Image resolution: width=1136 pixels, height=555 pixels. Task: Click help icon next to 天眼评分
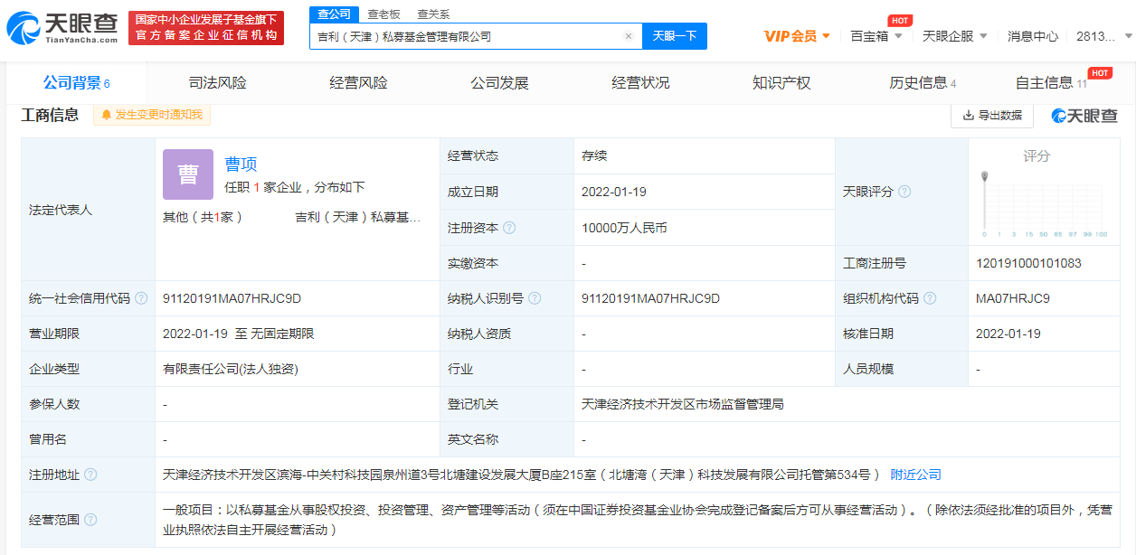(x=904, y=192)
